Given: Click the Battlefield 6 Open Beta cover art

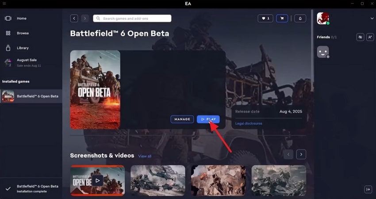Looking at the screenshot, I should 95,90.
